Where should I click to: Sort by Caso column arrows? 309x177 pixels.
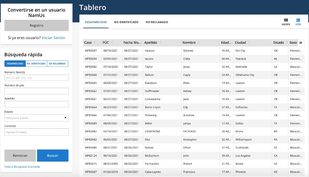[95, 43]
